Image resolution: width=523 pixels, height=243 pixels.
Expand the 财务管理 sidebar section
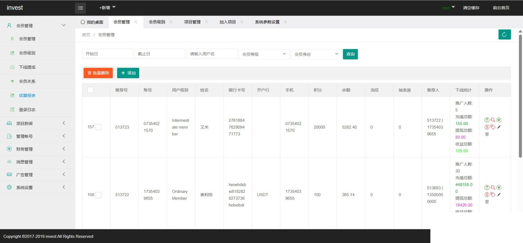point(37,149)
